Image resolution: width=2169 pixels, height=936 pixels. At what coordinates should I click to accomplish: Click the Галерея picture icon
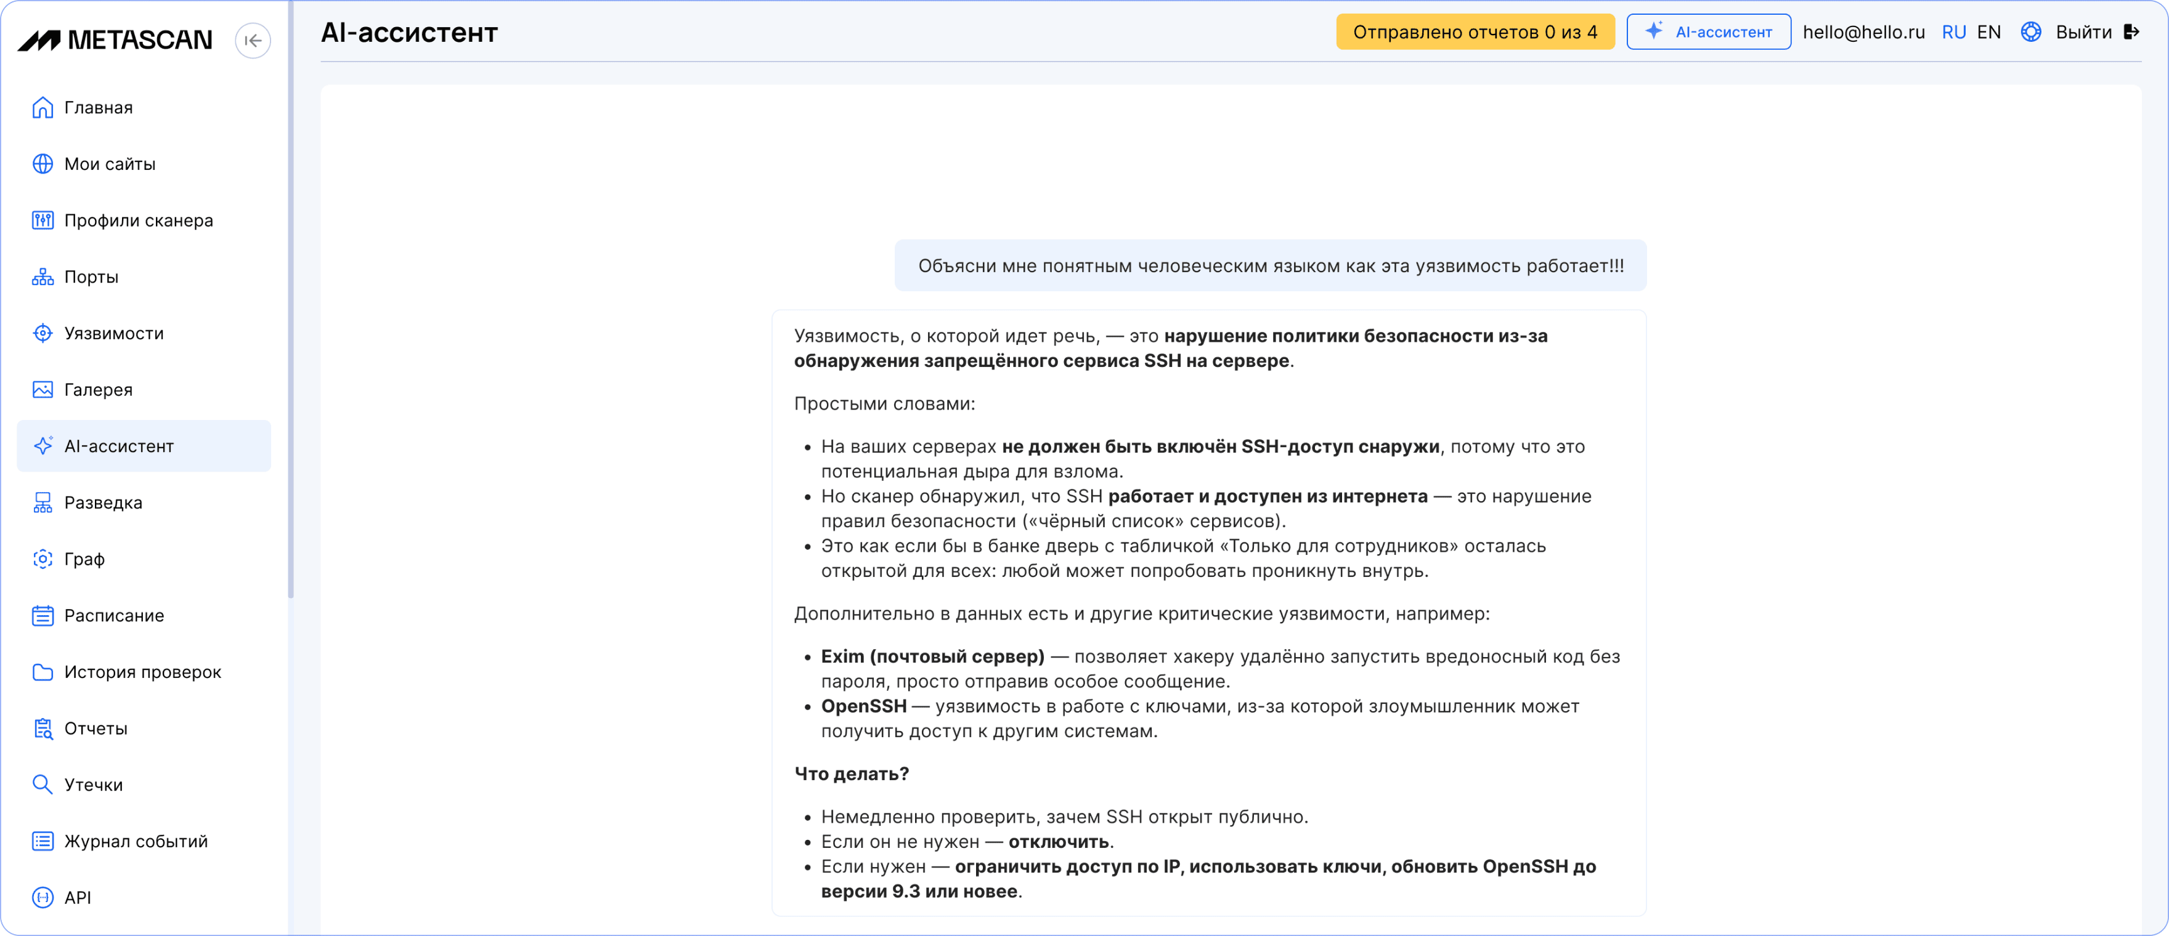(x=42, y=390)
